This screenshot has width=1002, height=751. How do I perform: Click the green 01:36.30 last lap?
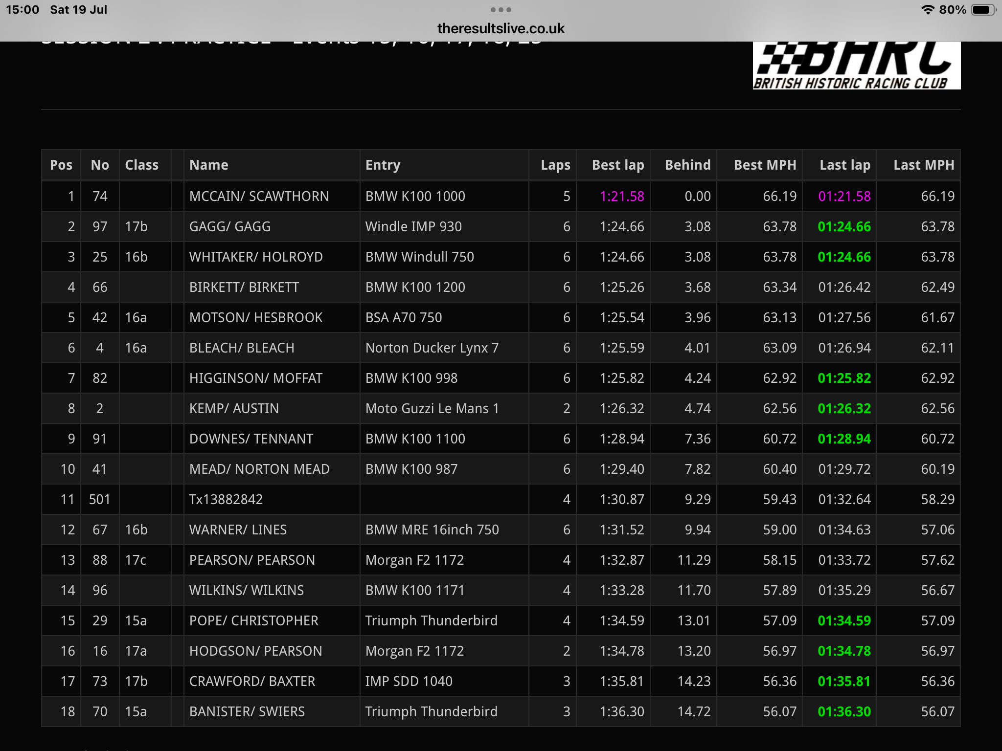coord(844,712)
